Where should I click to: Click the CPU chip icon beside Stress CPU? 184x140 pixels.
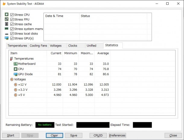click(7, 14)
